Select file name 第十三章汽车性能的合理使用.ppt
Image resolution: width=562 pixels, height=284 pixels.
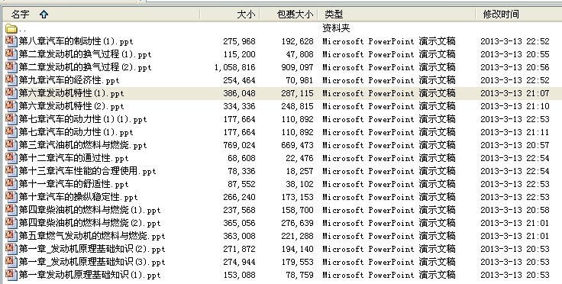click(88, 171)
